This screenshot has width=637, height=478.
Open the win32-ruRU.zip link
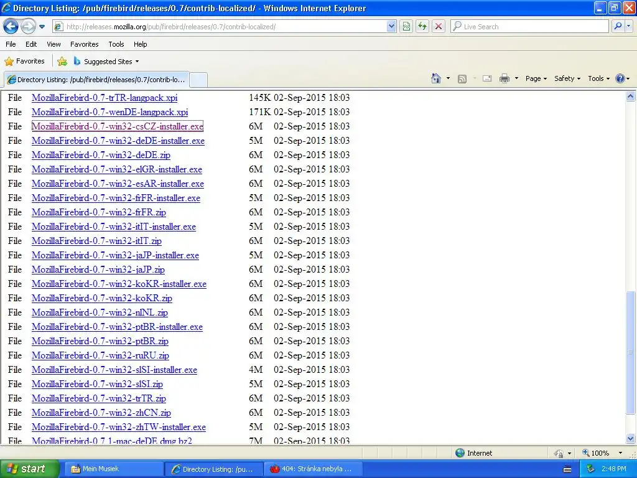pyautogui.click(x=100, y=355)
